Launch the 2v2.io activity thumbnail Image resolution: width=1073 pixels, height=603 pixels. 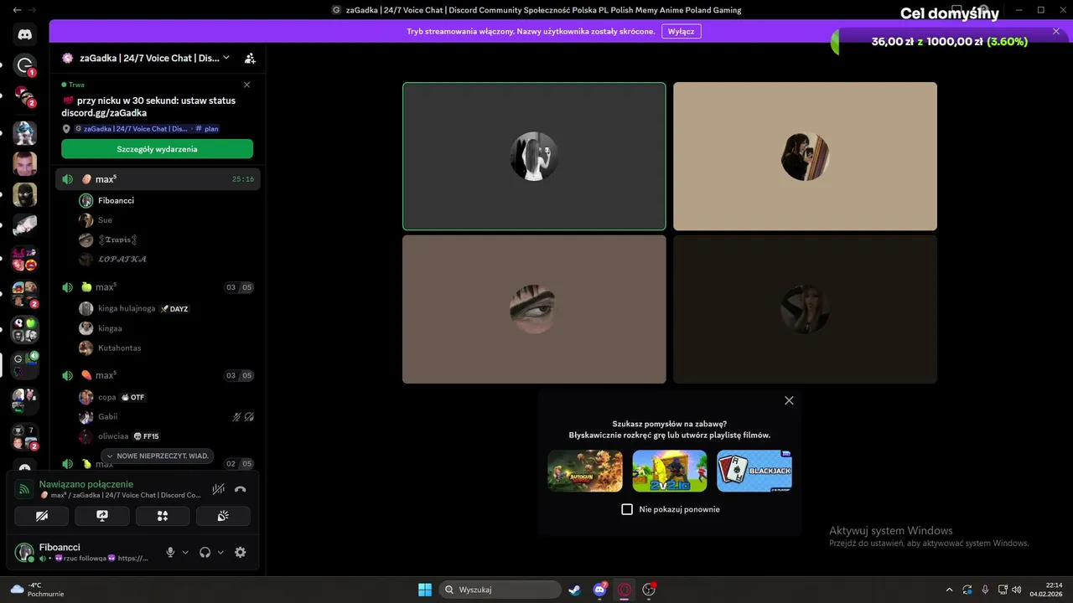pyautogui.click(x=670, y=471)
